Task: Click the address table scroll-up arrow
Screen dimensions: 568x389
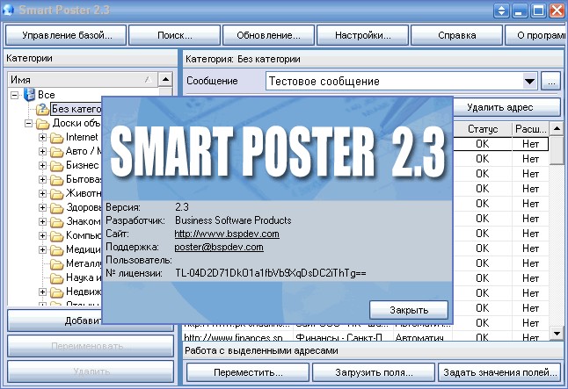Action: click(x=557, y=128)
